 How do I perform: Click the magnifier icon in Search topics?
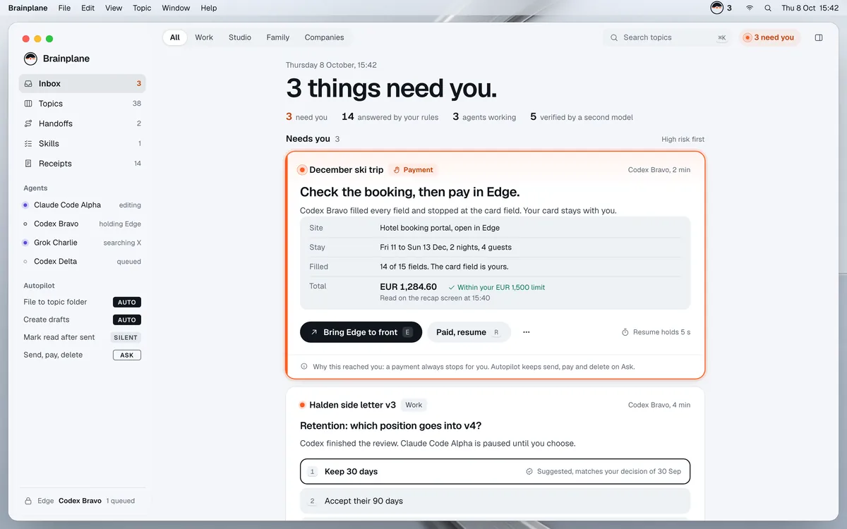pyautogui.click(x=614, y=37)
